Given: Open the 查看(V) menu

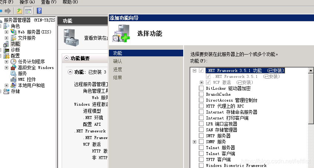Looking at the screenshot, I should pos(49,2).
